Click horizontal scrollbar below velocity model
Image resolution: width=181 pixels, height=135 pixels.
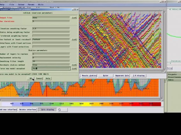pos(80,100)
